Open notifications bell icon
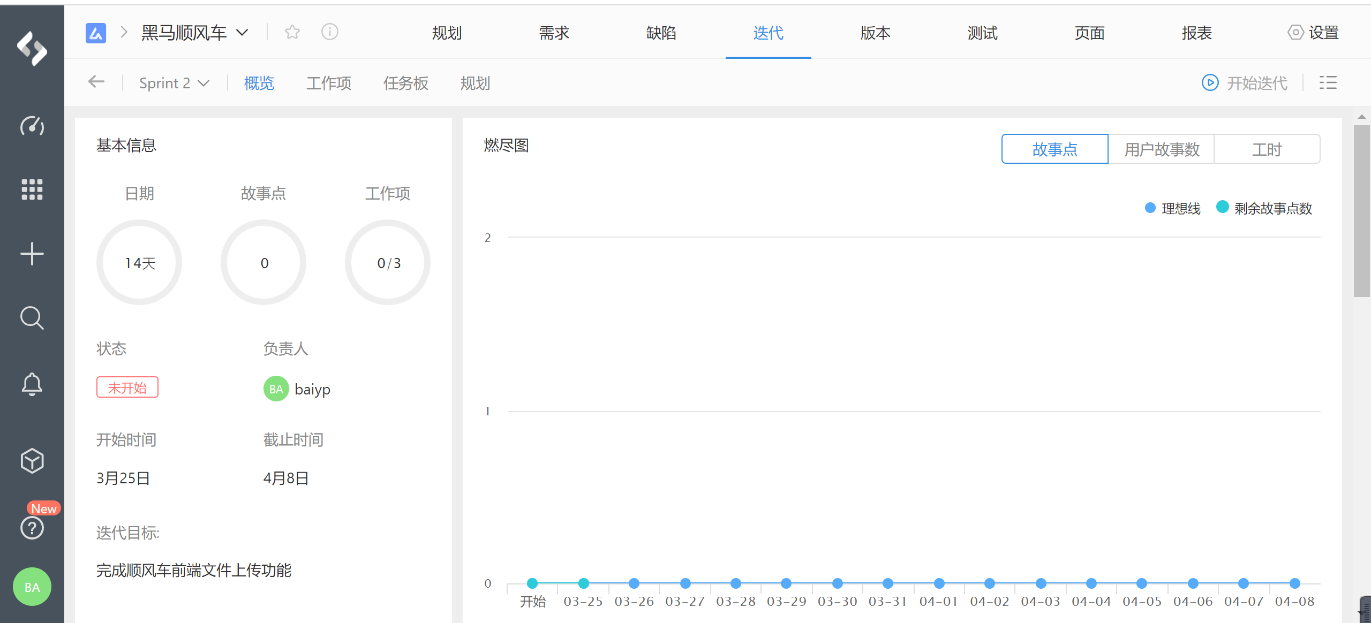 point(32,384)
